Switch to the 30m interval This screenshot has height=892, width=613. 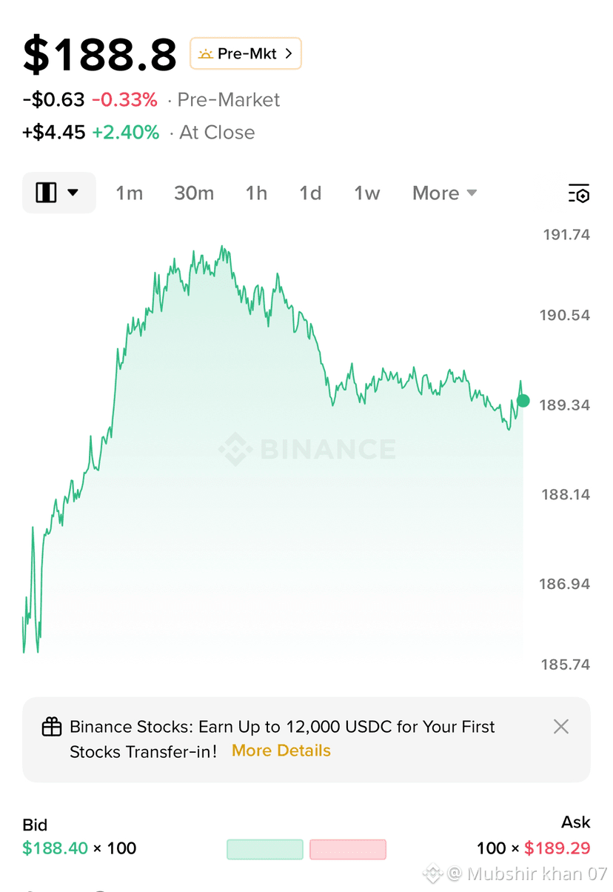[194, 193]
